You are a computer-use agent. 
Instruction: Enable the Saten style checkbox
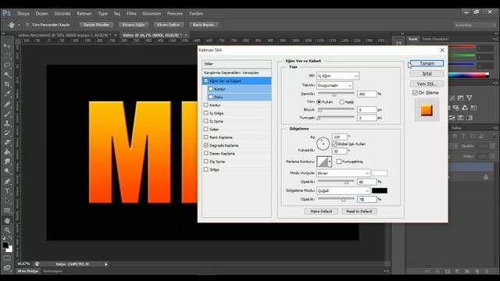point(206,129)
